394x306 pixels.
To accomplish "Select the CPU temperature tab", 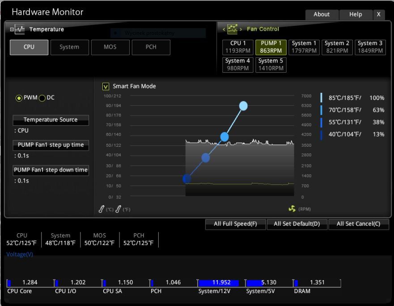I will click(29, 47).
